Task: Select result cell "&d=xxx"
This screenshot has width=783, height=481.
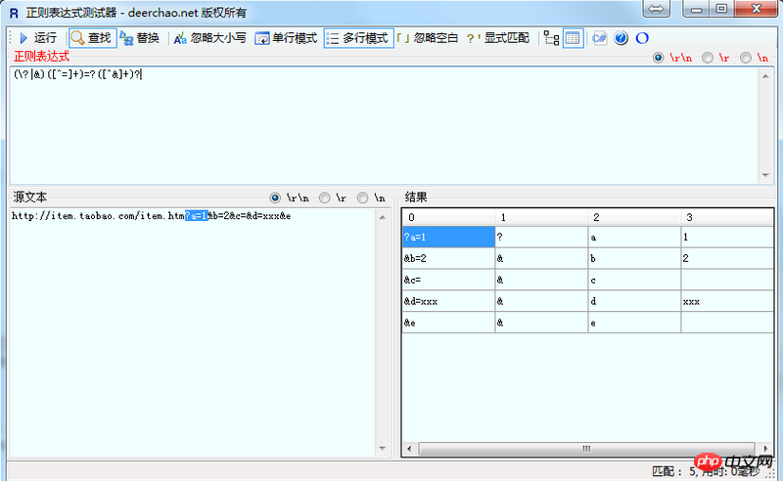Action: (448, 301)
